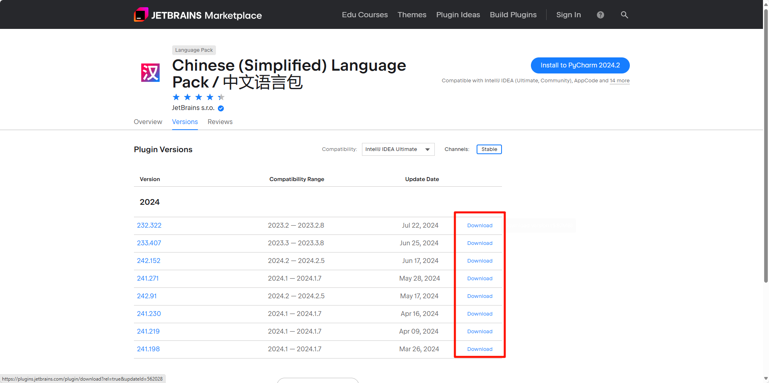Open Build Plugins in top navigation

click(x=513, y=15)
